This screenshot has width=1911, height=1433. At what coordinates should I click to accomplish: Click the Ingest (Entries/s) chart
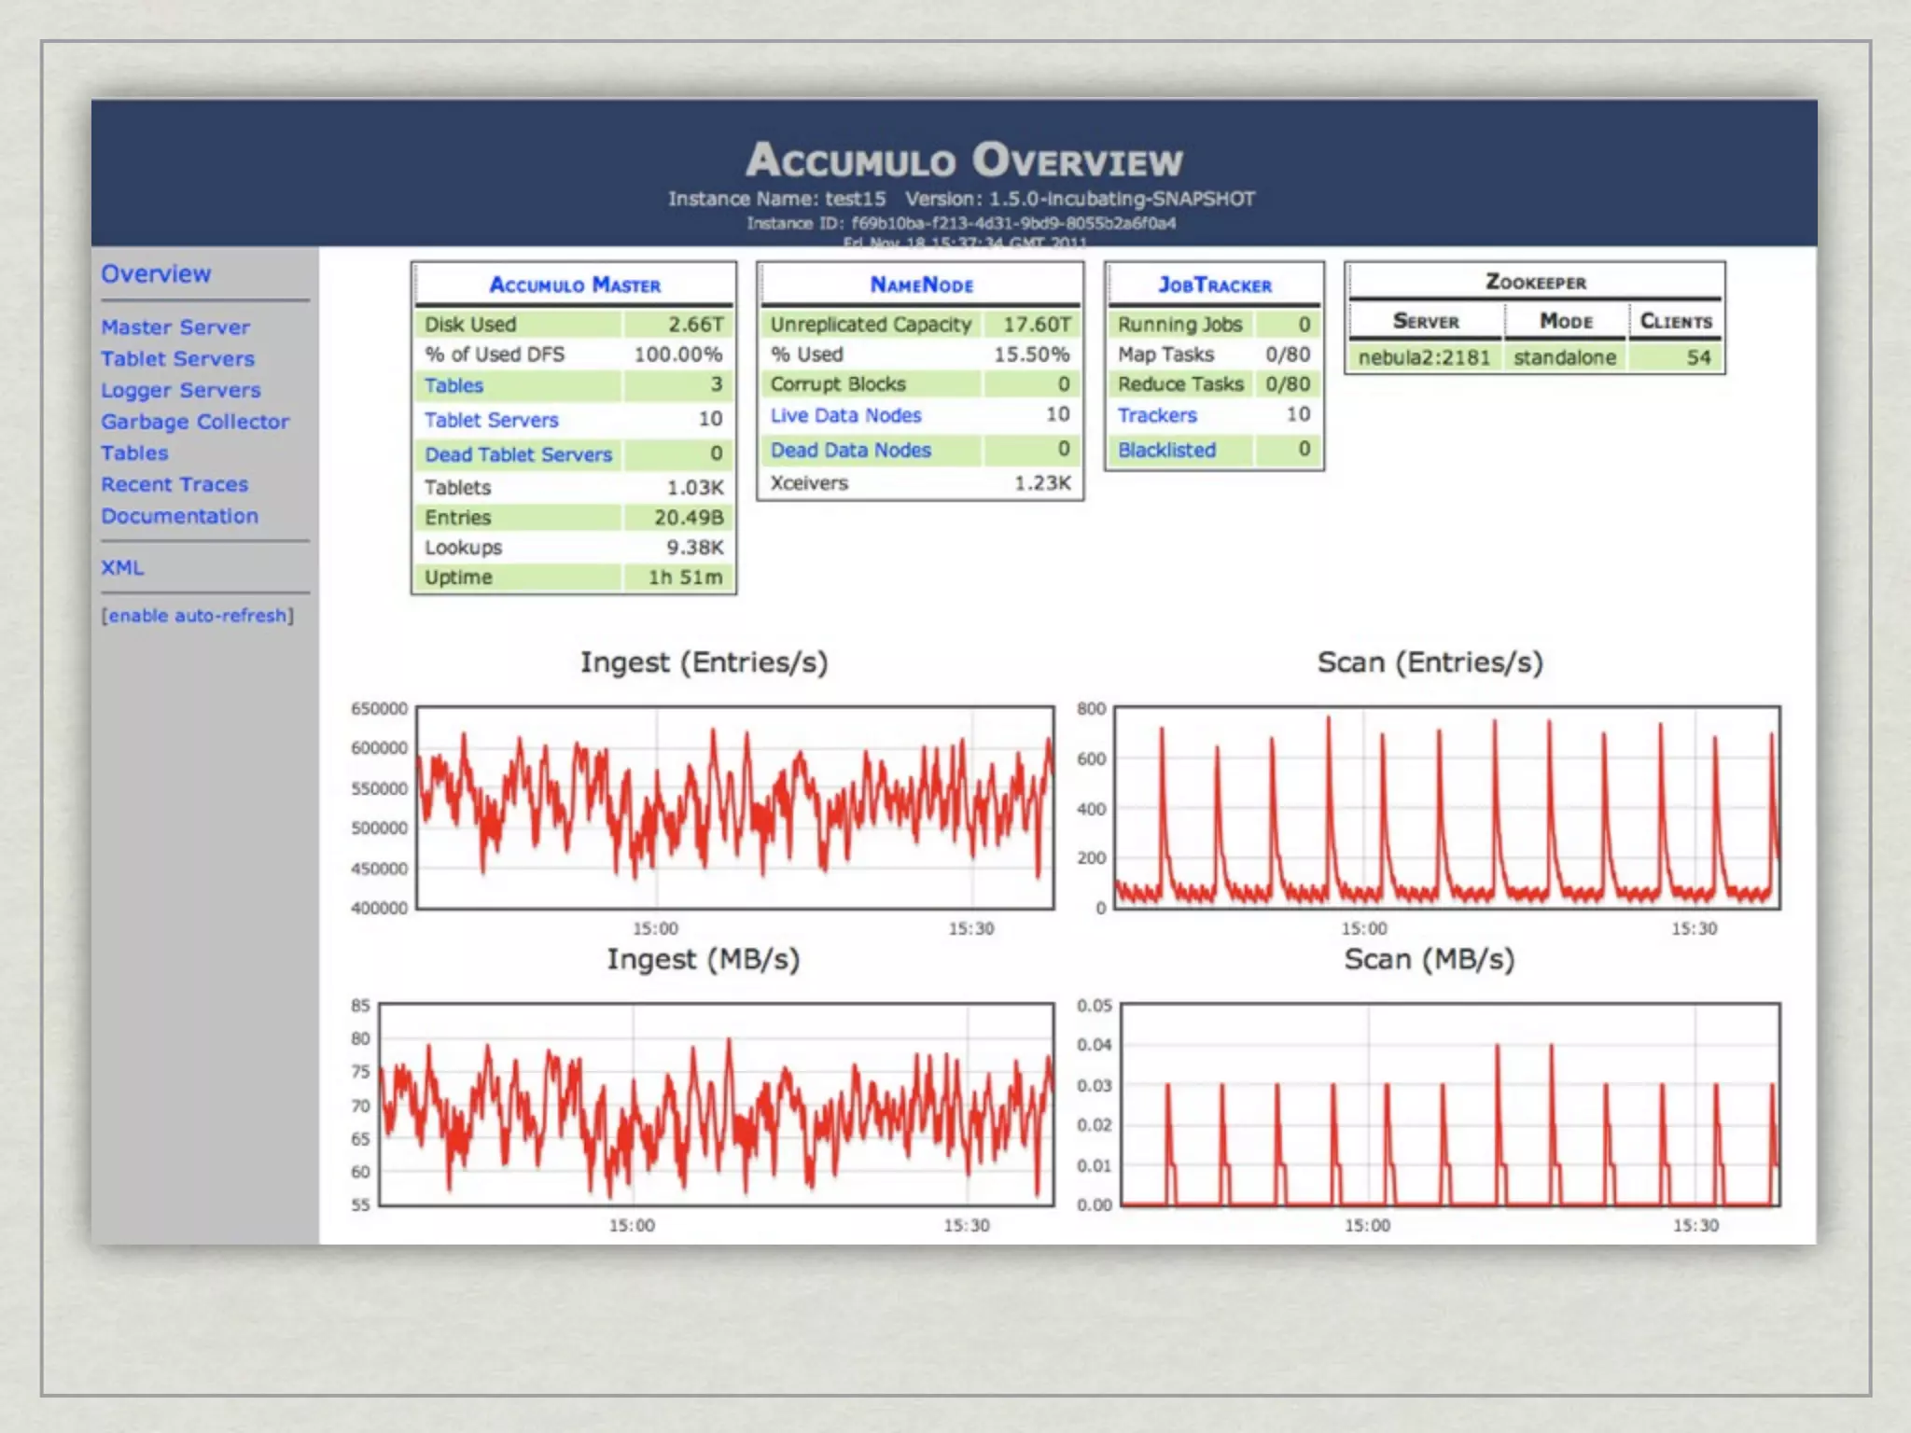(x=734, y=807)
